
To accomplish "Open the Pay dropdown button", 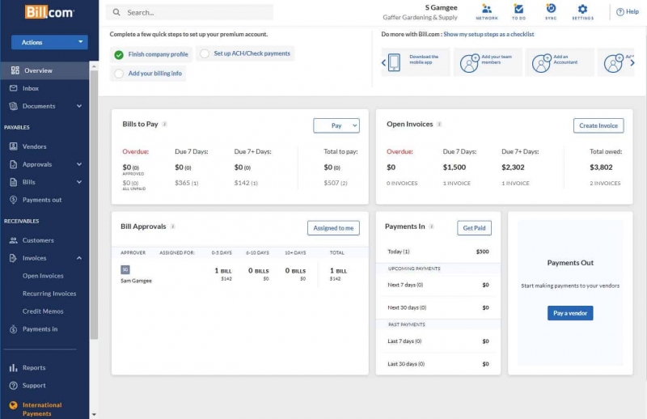I will pos(336,125).
